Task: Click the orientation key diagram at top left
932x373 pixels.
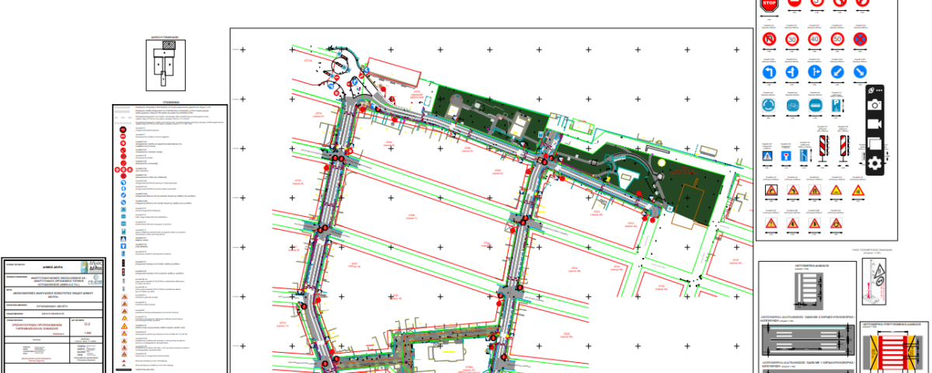Action: coord(165,64)
